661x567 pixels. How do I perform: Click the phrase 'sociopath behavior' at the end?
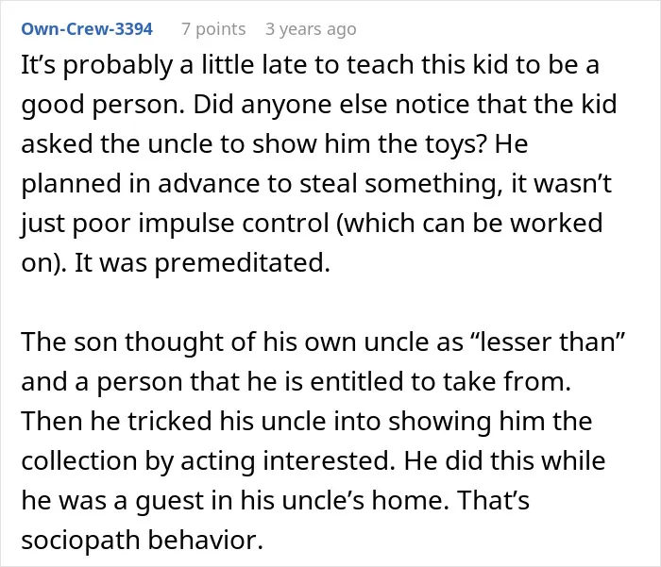point(142,540)
